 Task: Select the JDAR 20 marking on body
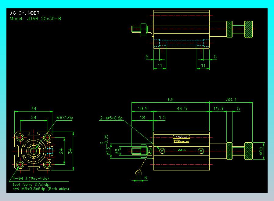182,150
